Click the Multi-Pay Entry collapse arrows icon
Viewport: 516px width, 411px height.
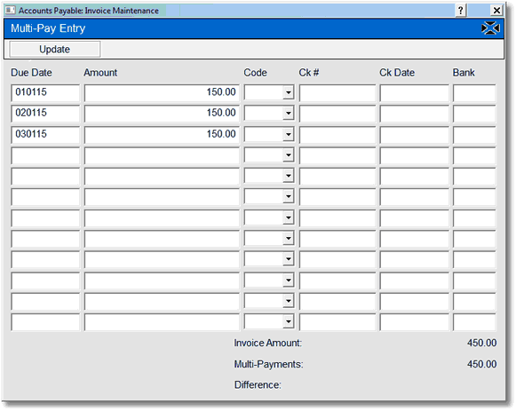[x=490, y=28]
